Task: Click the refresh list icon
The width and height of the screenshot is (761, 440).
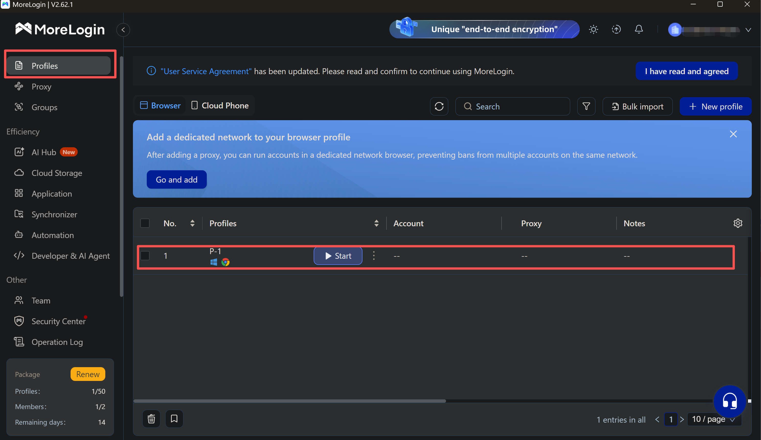Action: tap(439, 106)
